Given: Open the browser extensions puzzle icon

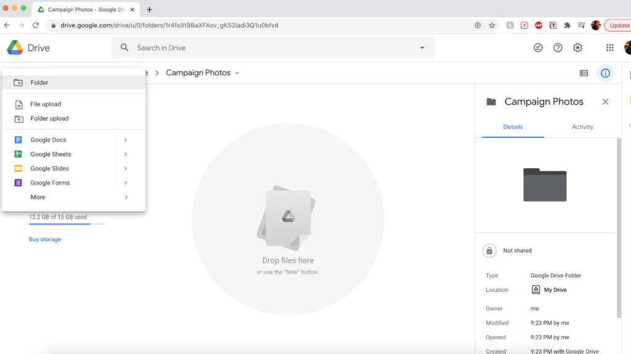Looking at the screenshot, I should (567, 25).
